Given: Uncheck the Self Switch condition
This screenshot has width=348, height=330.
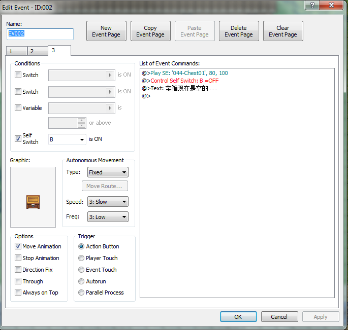Looking at the screenshot, I should tap(18, 139).
